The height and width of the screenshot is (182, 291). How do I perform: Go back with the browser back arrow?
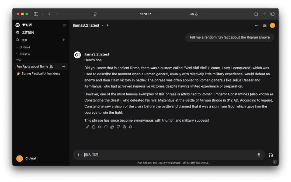coord(50,14)
